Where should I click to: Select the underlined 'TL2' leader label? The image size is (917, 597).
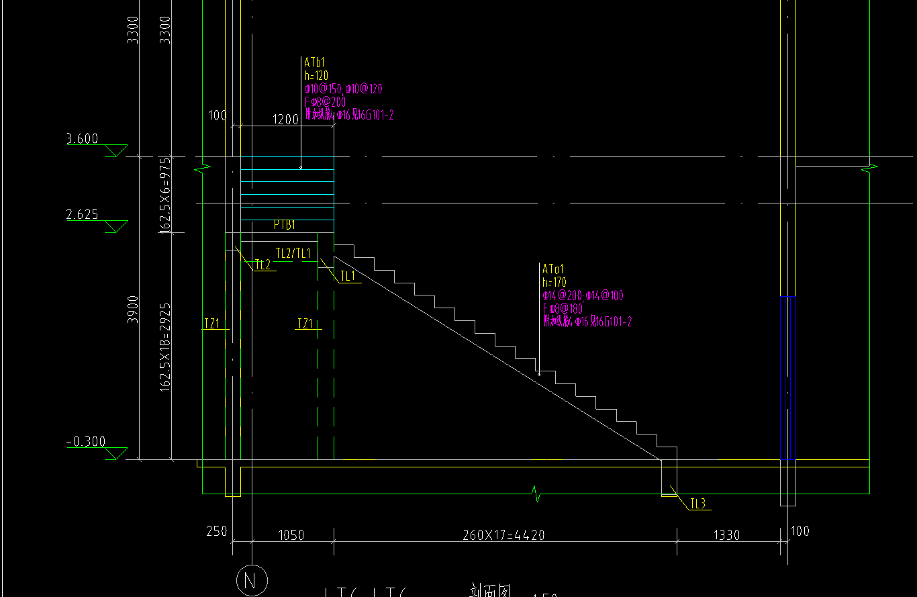point(262,265)
